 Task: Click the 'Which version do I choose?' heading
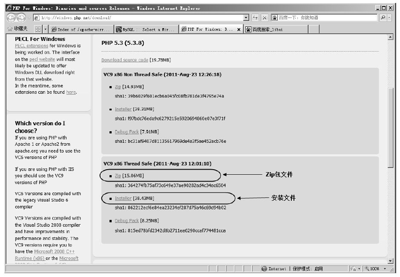[x=40, y=127]
